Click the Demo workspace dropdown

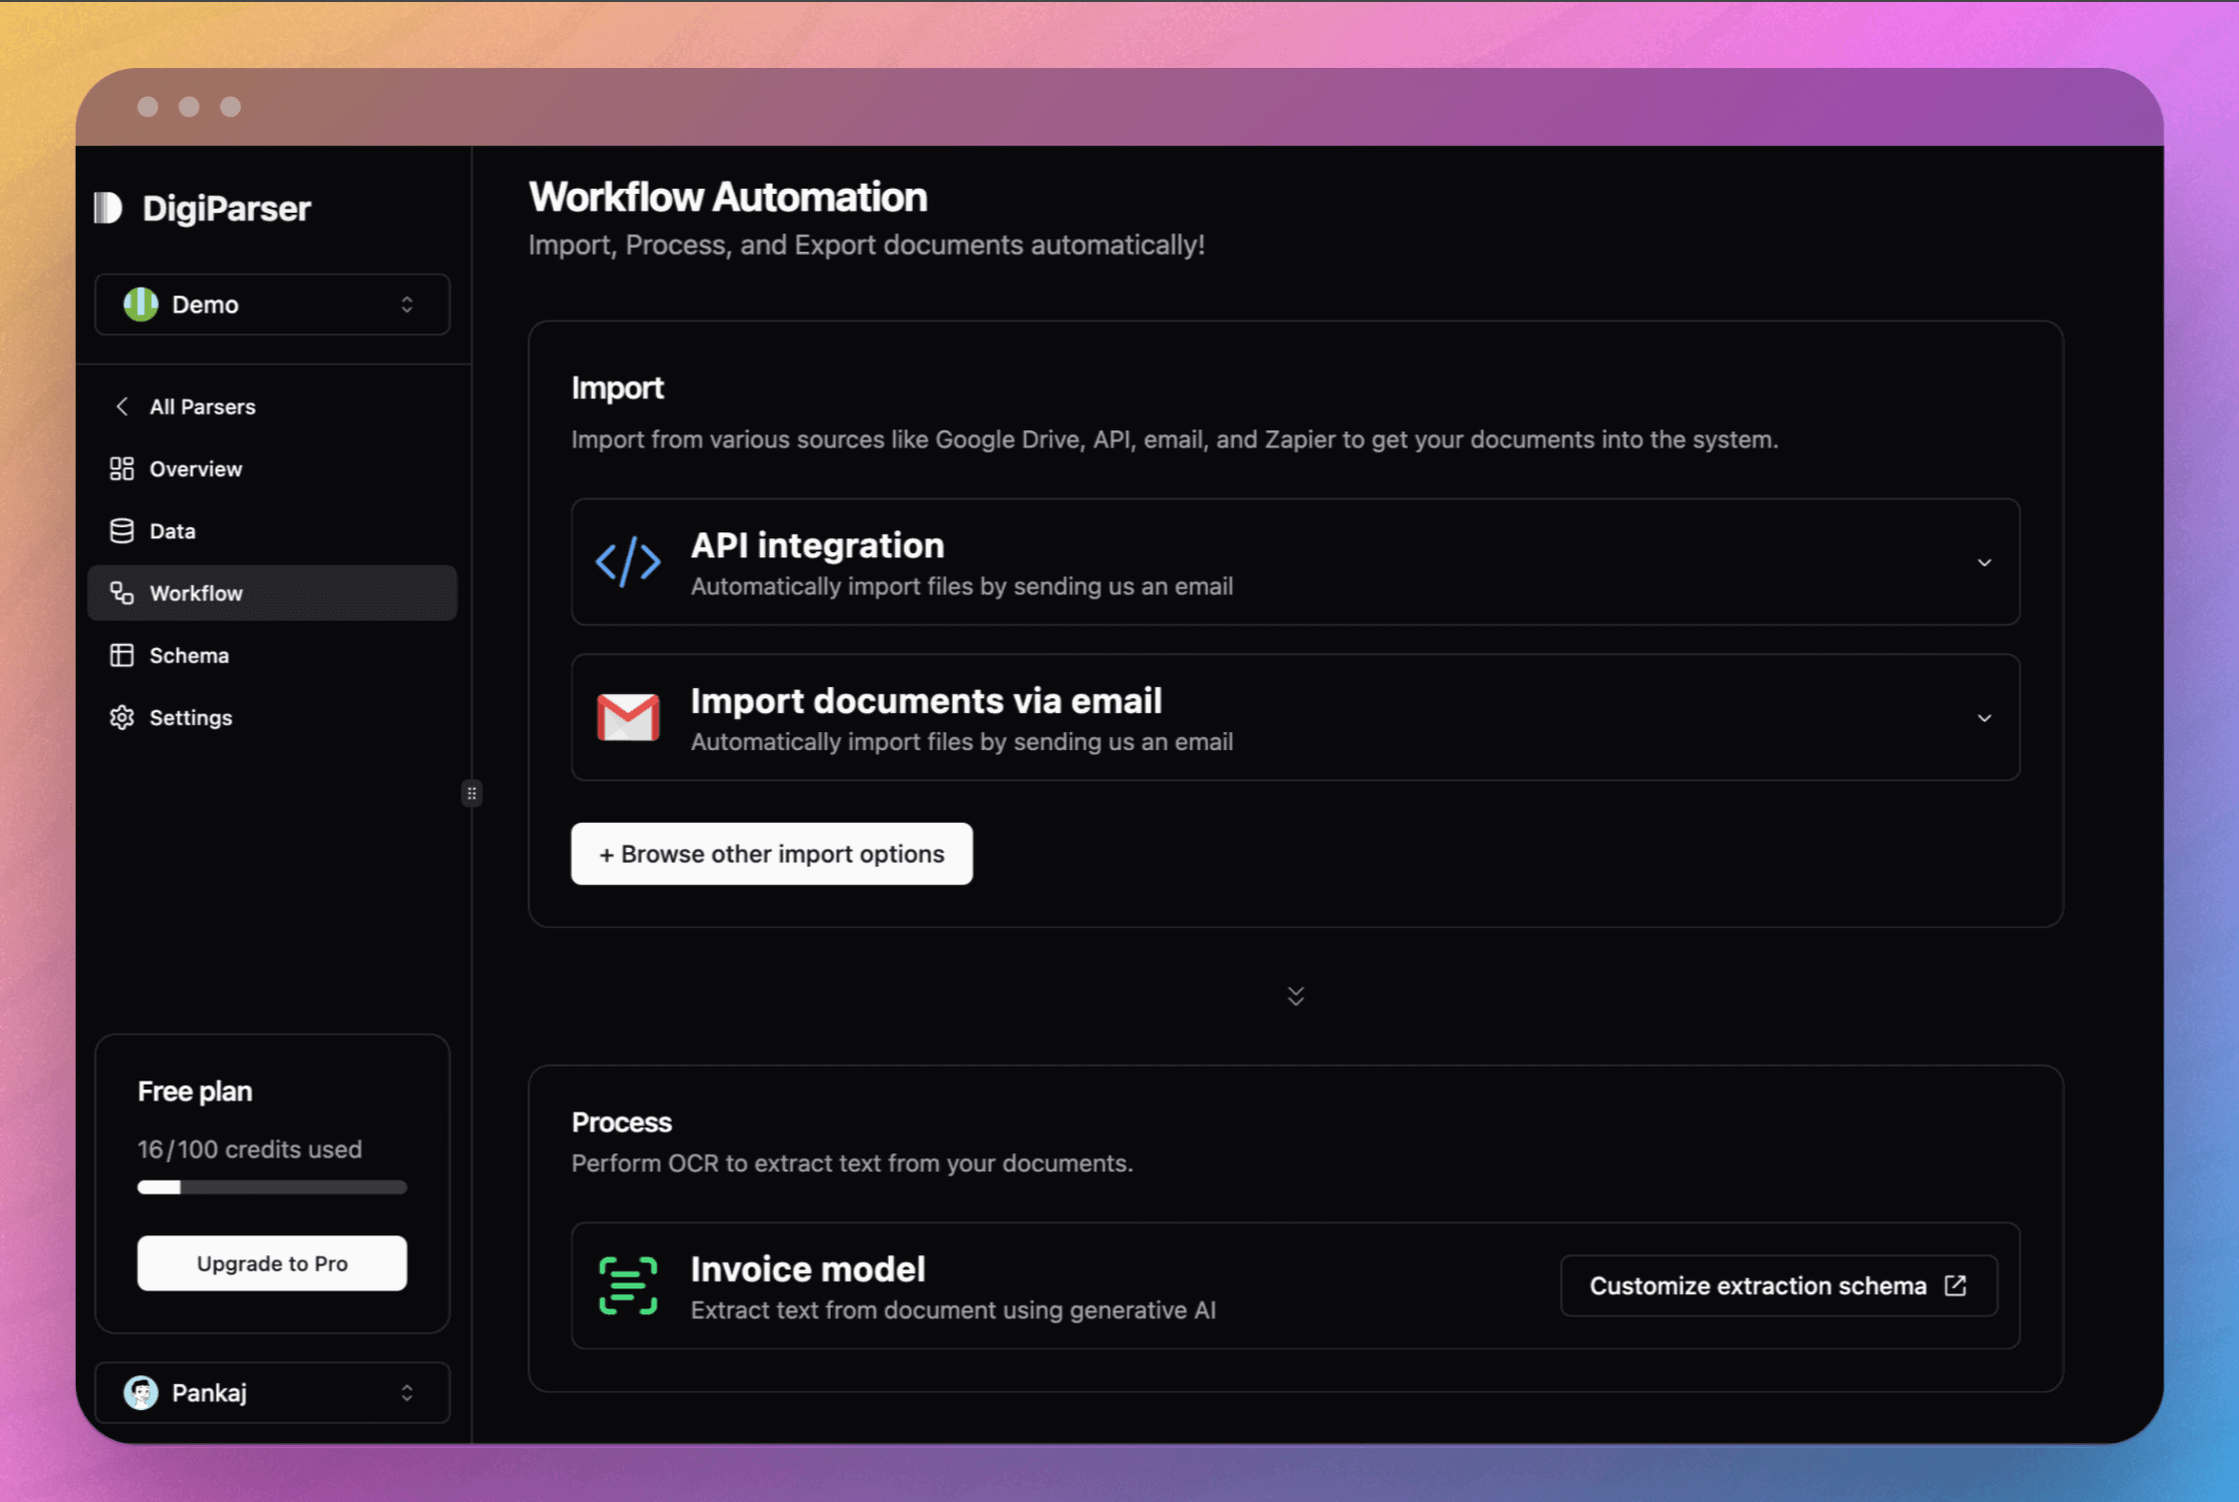coord(272,304)
